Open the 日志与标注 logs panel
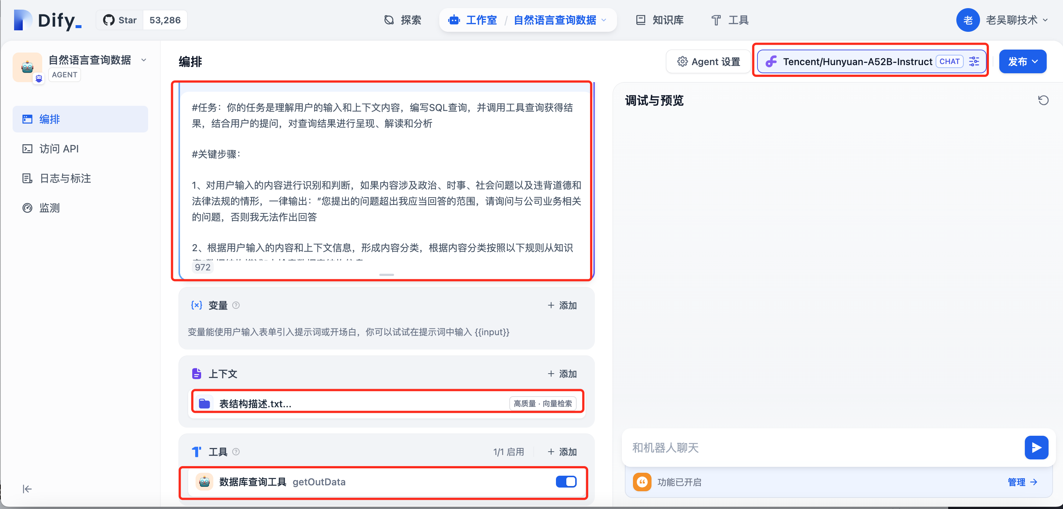The height and width of the screenshot is (509, 1063). tap(65, 178)
